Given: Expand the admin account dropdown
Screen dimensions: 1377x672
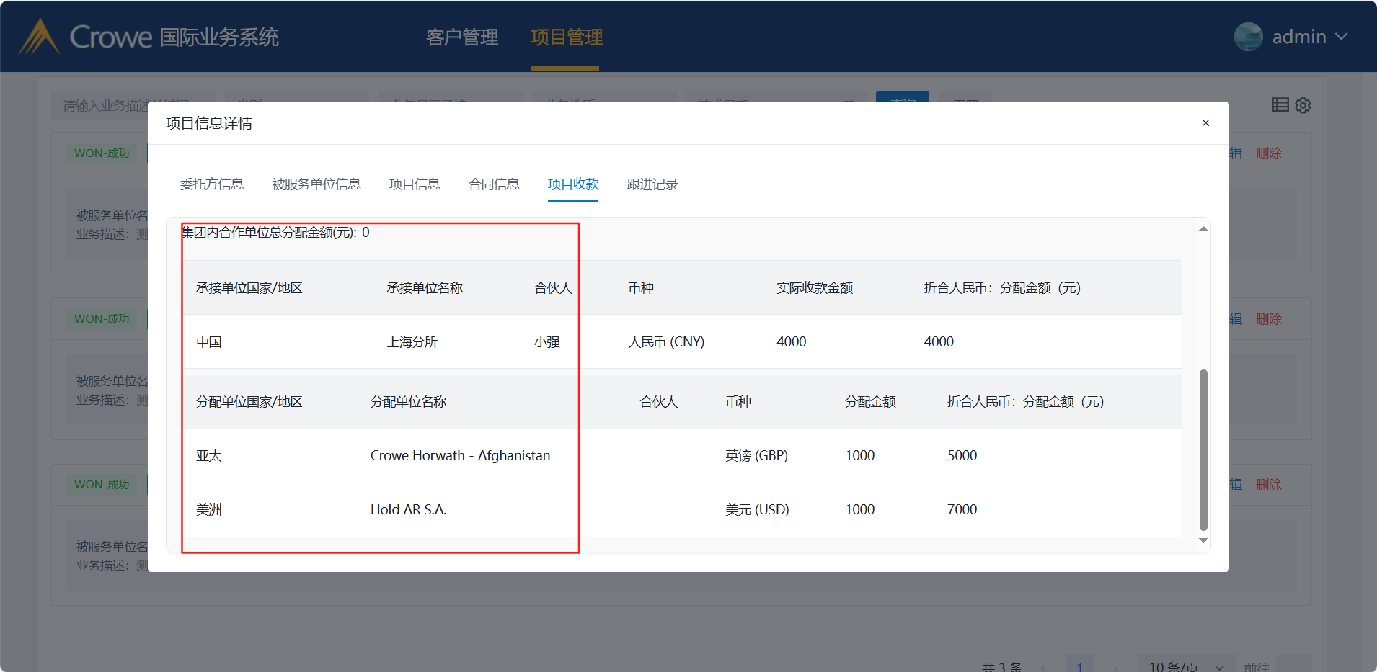Looking at the screenshot, I should tap(1342, 37).
